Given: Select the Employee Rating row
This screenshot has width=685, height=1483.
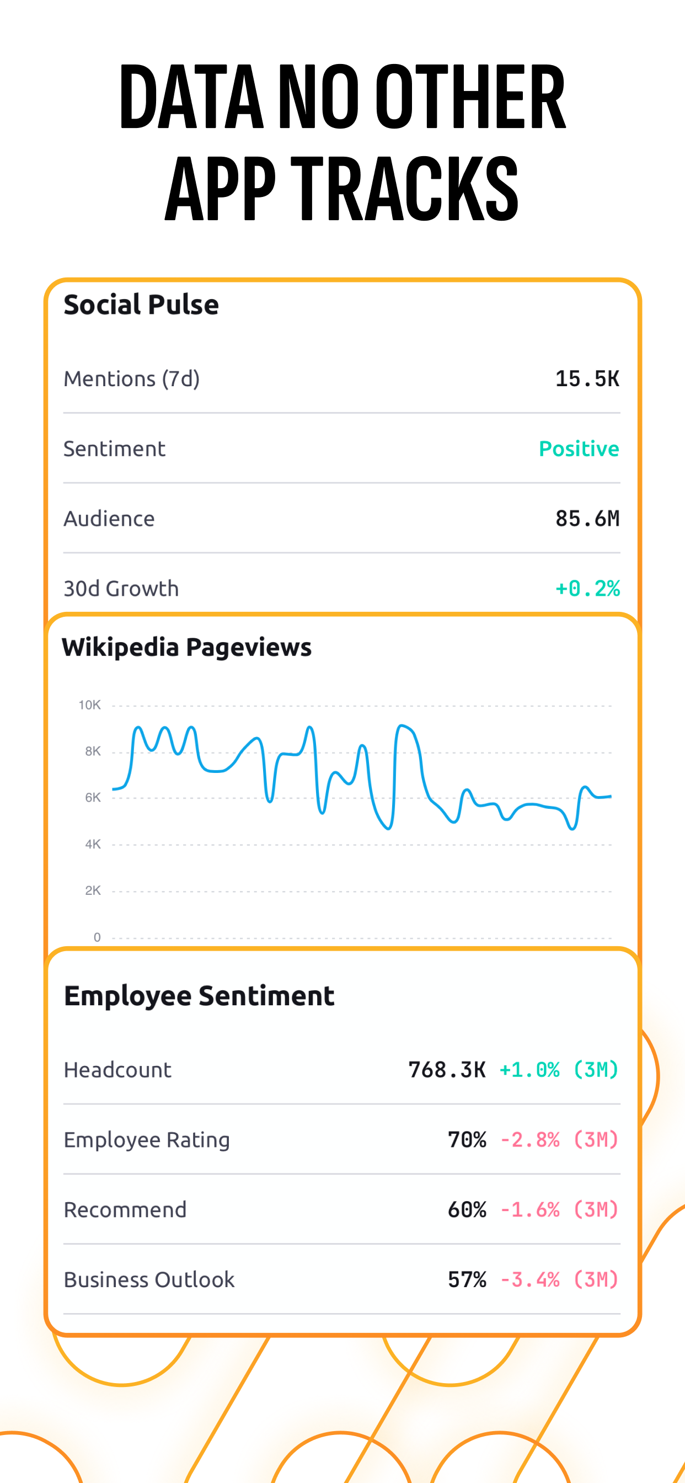Looking at the screenshot, I should point(341,1140).
